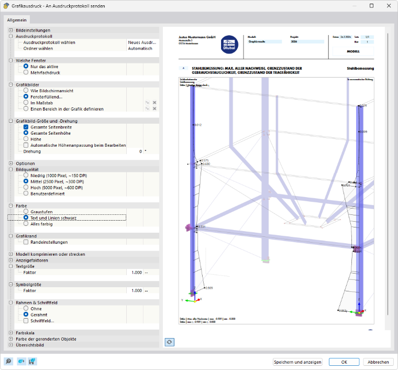Viewport: 398px width, 370px height.
Task: Open 'Ordner wählen' value 'Automatisch'
Action: pyautogui.click(x=142, y=49)
